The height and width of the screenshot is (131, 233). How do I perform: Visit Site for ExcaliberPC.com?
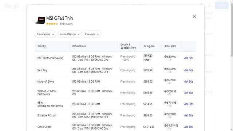click(x=188, y=115)
